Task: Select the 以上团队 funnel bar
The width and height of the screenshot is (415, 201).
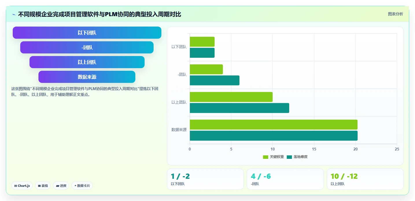Action: (87, 62)
